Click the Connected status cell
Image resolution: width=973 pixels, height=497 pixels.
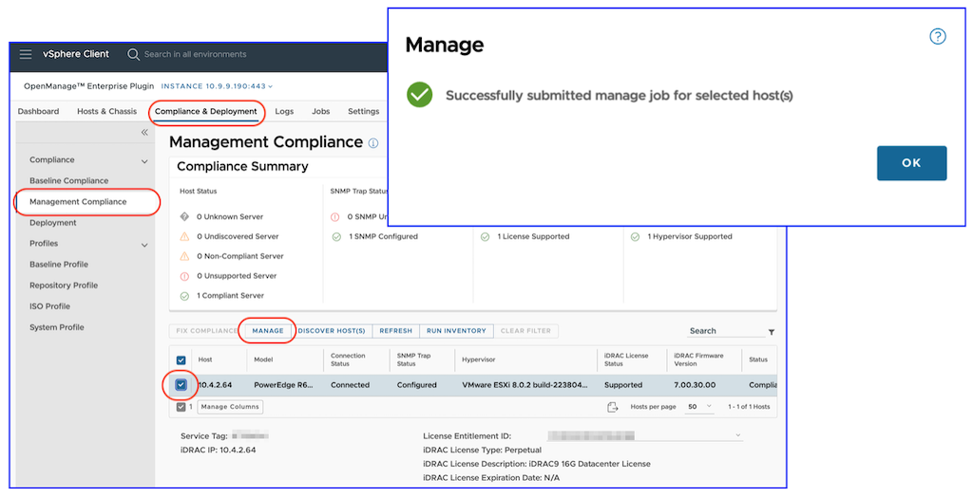(x=350, y=385)
